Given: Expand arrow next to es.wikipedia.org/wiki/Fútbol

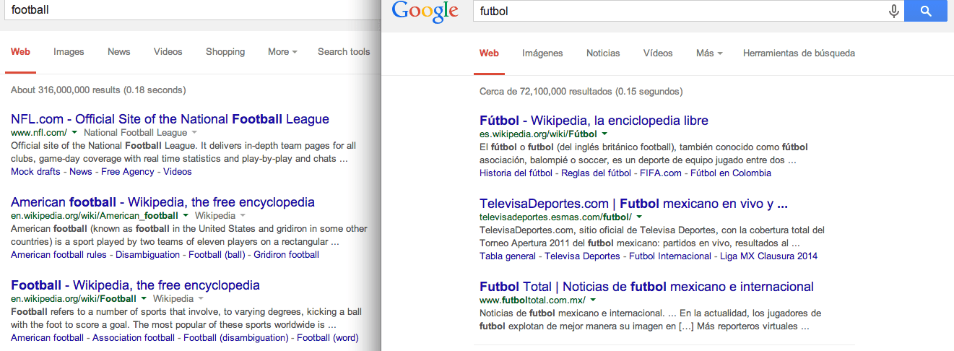Looking at the screenshot, I should point(604,134).
